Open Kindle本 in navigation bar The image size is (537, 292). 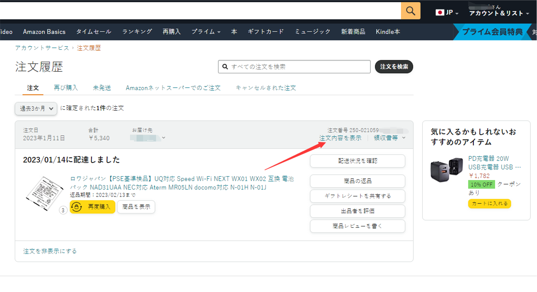[x=388, y=32]
